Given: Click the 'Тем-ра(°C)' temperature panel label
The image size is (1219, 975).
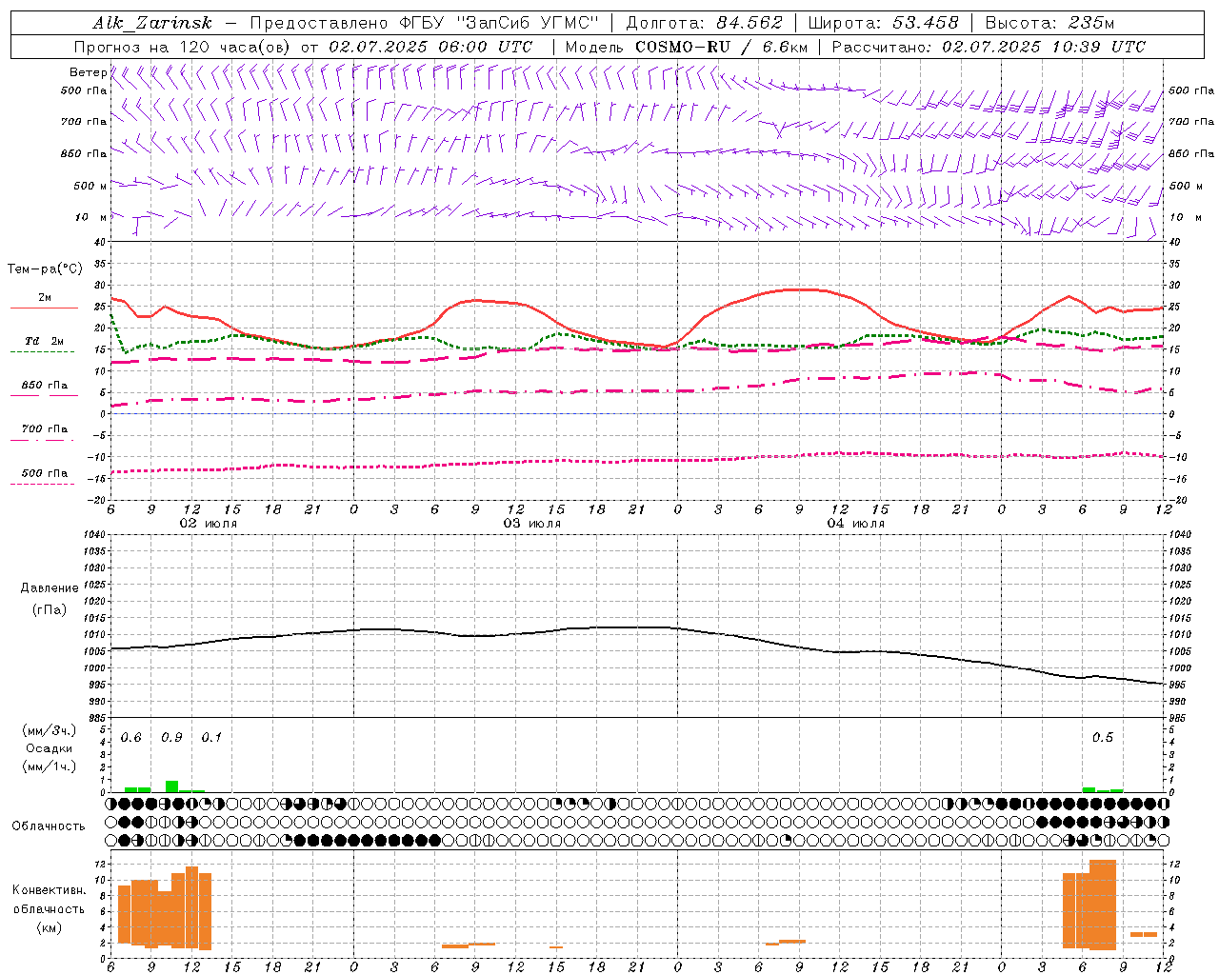Looking at the screenshot, I should [45, 269].
